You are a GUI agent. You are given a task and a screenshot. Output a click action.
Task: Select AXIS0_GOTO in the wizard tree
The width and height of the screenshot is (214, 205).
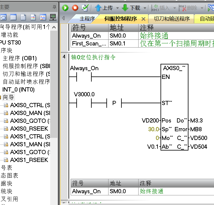[29, 121]
